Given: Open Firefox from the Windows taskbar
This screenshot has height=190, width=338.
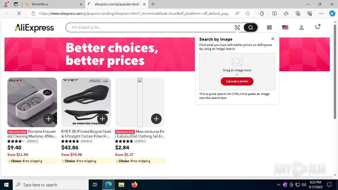Looking at the screenshot, I should click(x=134, y=185).
